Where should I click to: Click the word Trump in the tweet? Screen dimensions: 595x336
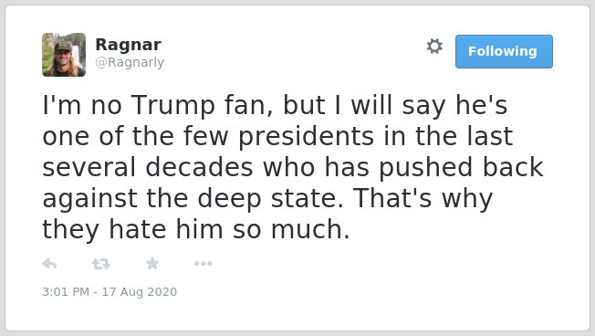pyautogui.click(x=173, y=106)
